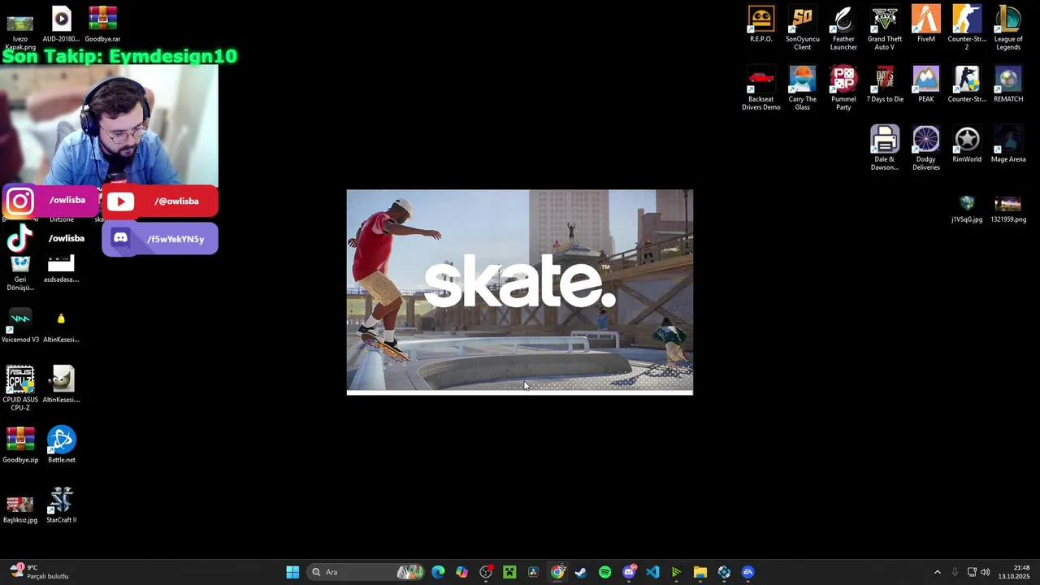Open the EA app from the taskbar
This screenshot has height=585, width=1040.
click(748, 572)
